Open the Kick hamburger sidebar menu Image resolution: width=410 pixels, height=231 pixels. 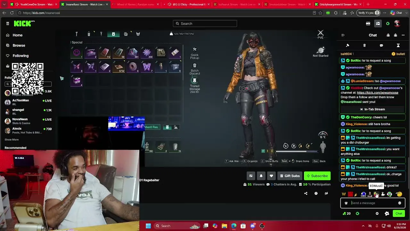pyautogui.click(x=8, y=23)
